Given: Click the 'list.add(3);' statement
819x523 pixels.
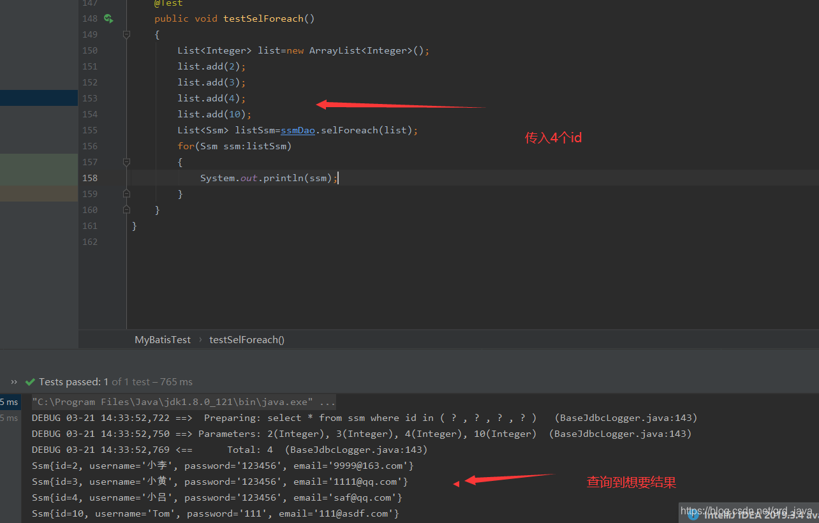Looking at the screenshot, I should 212,82.
